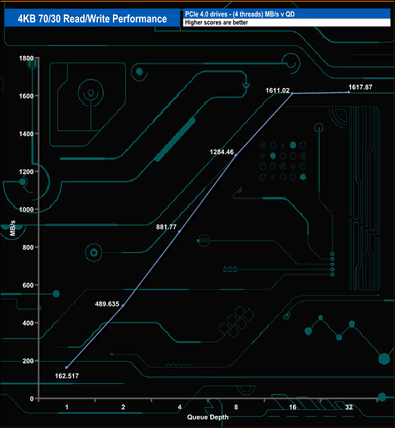Click the x-axis label 16

(292, 407)
